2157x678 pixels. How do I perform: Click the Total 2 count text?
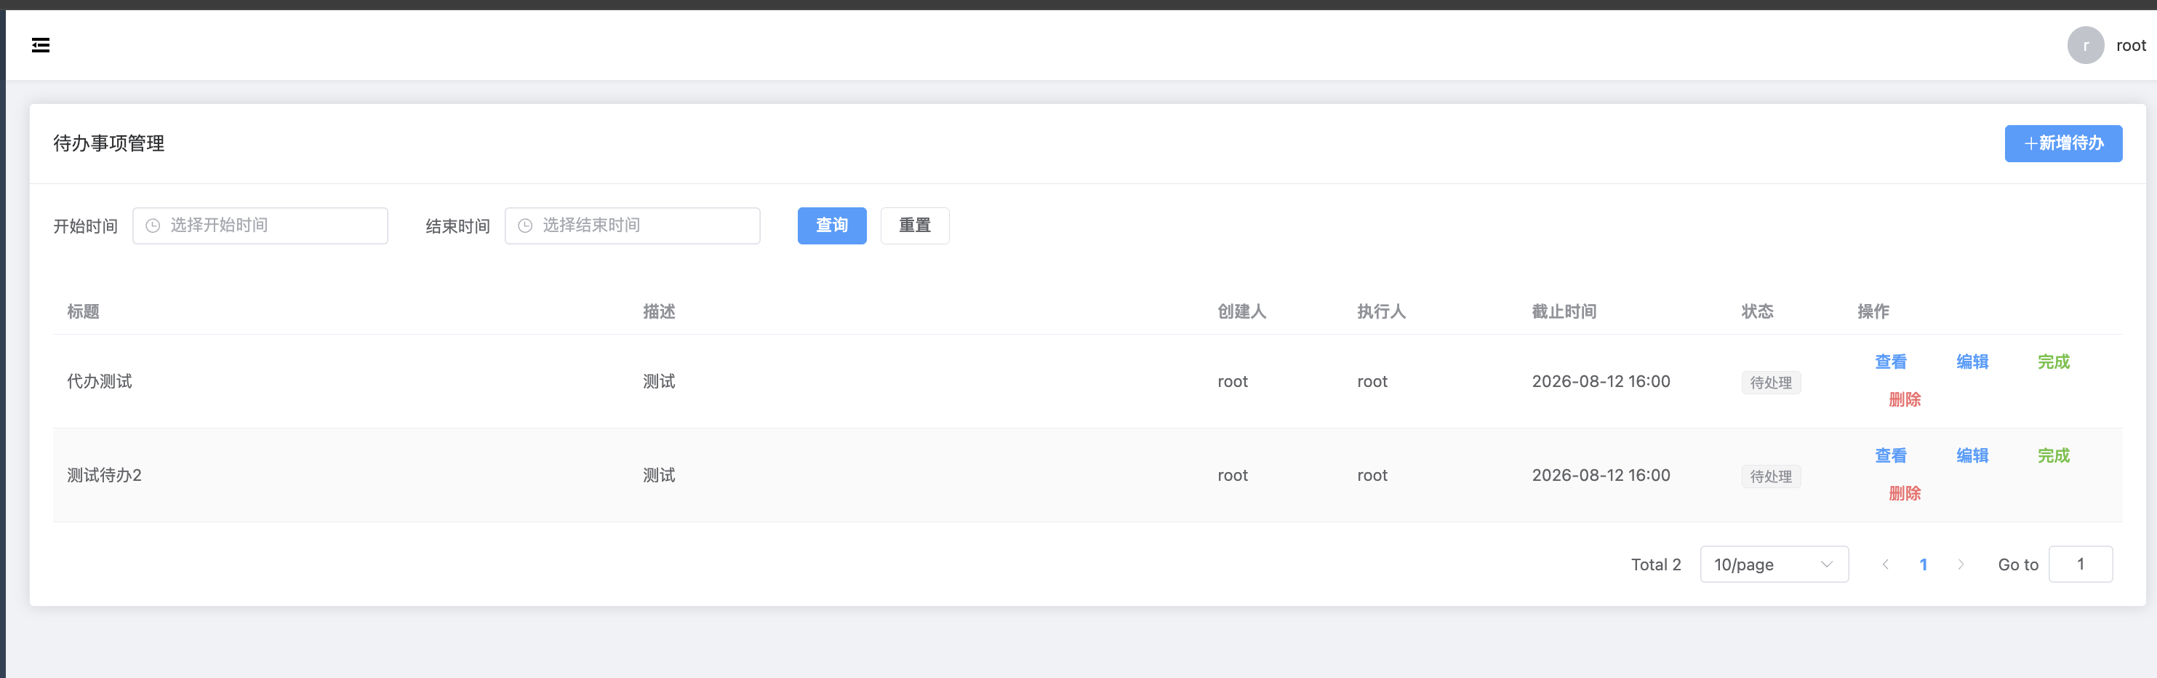[1655, 565]
